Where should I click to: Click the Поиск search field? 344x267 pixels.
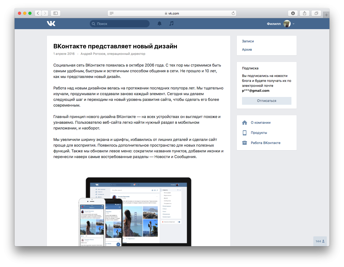pyautogui.click(x=120, y=24)
